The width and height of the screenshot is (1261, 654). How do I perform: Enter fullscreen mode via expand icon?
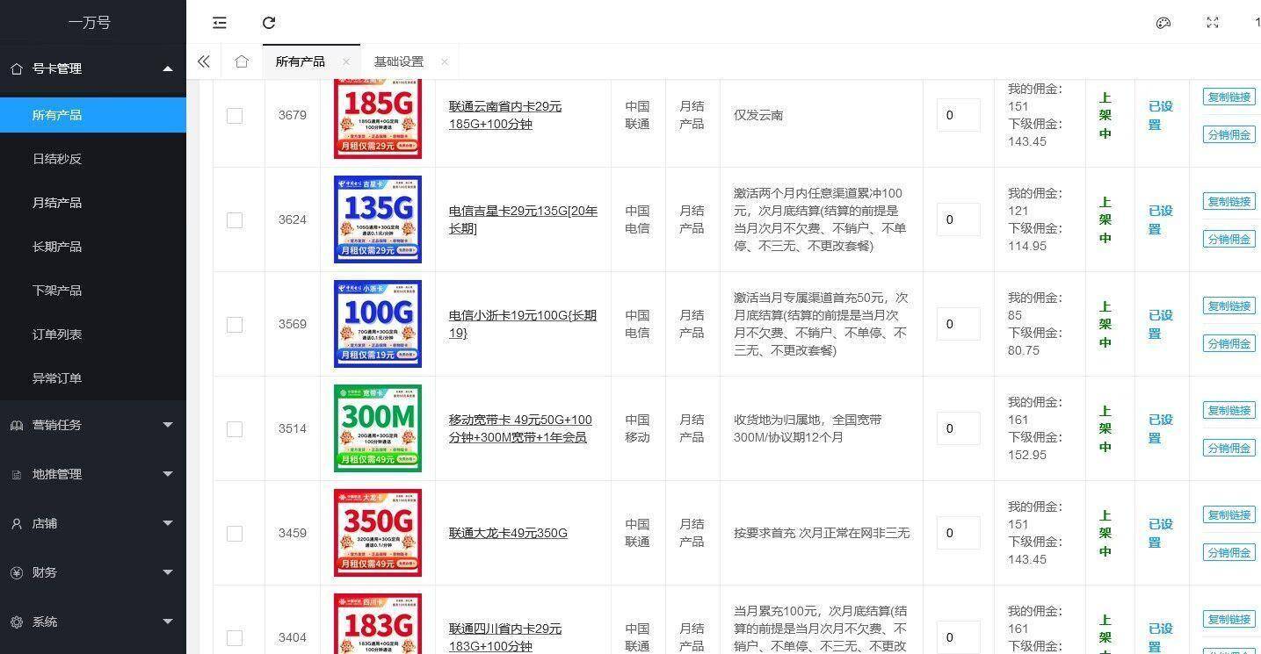1213,23
